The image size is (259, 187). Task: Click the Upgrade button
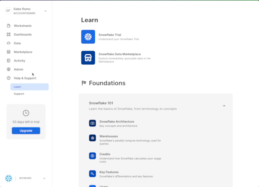(26, 131)
